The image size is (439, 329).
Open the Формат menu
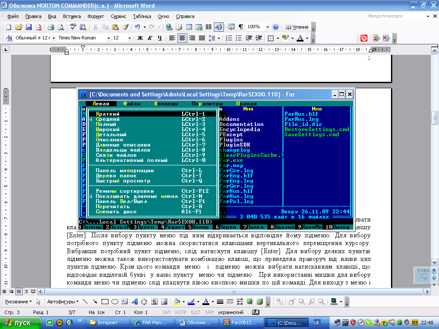(x=96, y=16)
